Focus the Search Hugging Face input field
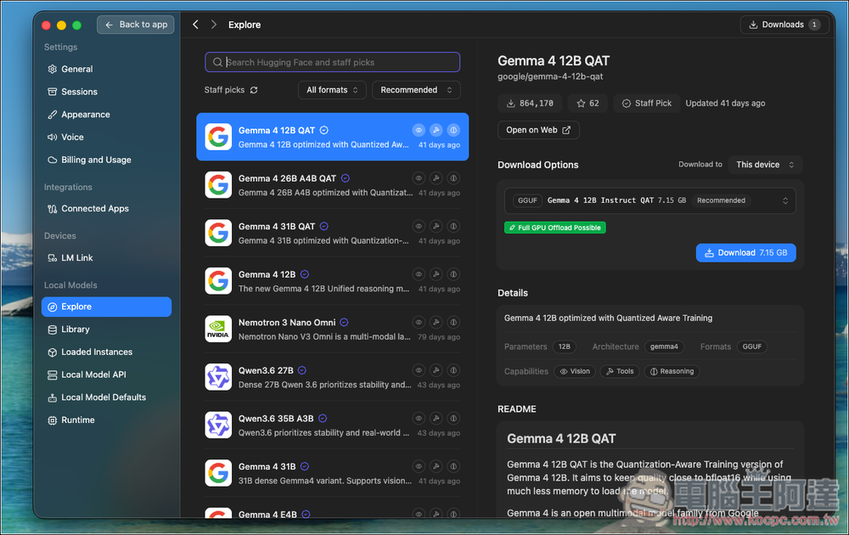 [x=333, y=62]
